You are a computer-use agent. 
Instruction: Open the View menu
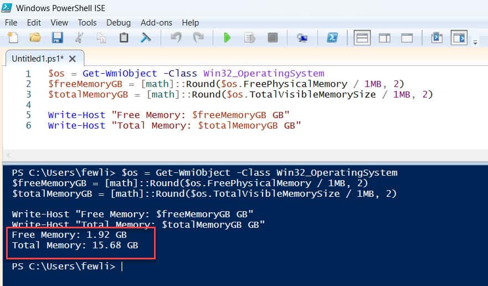click(x=59, y=23)
